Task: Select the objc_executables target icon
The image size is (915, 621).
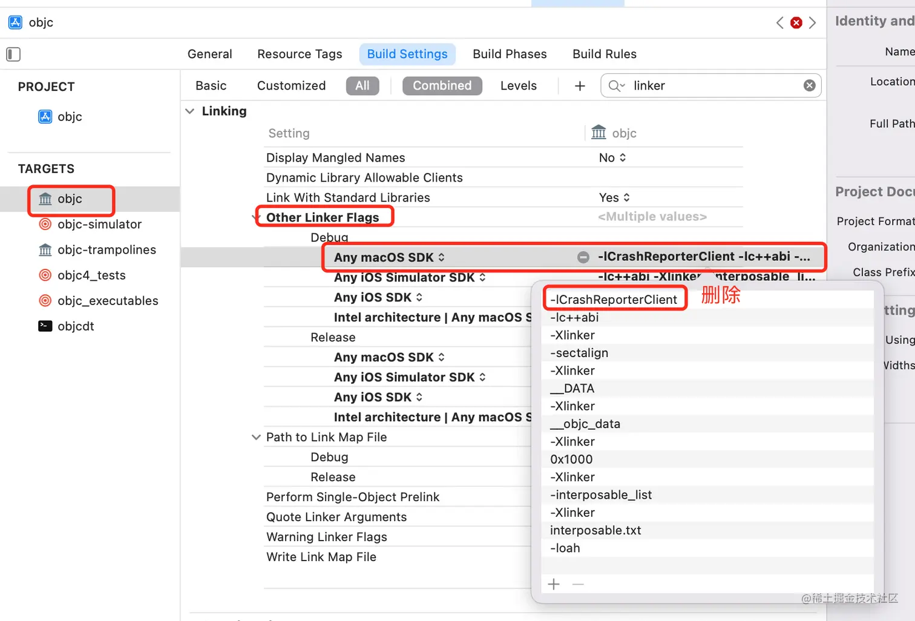Action: point(45,301)
